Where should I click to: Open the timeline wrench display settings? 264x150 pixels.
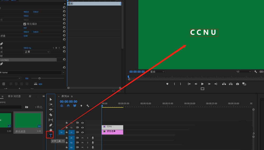click(88, 106)
